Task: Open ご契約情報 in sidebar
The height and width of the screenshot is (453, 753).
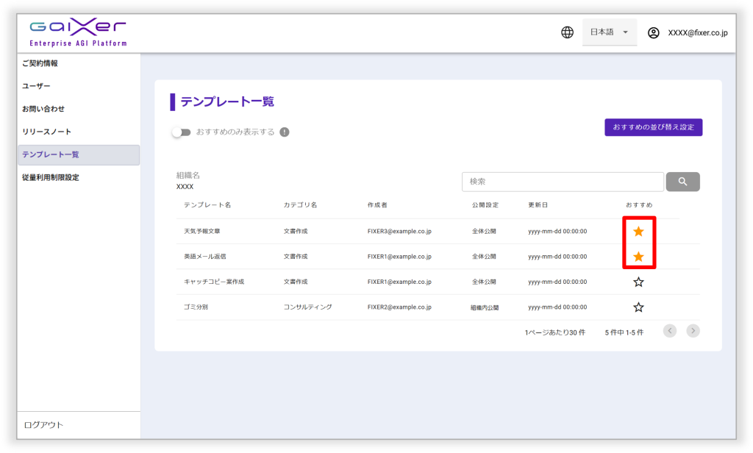Action: point(40,63)
